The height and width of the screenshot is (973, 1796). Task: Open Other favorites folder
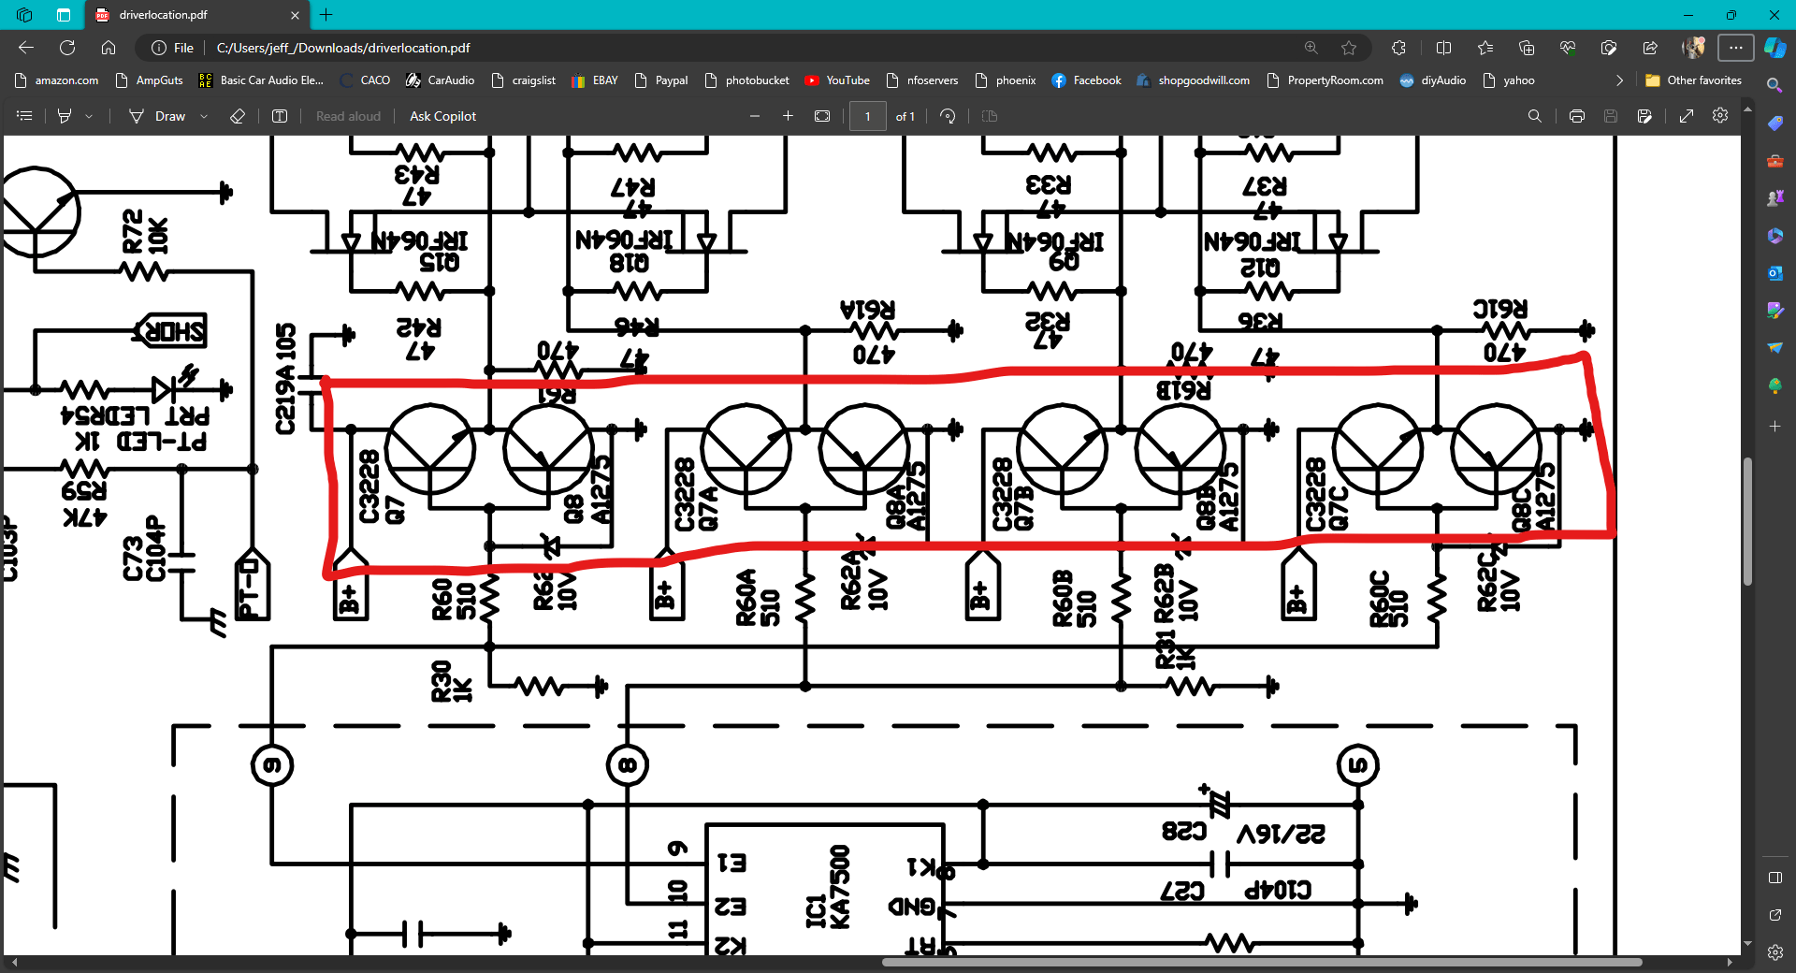[x=1693, y=80]
